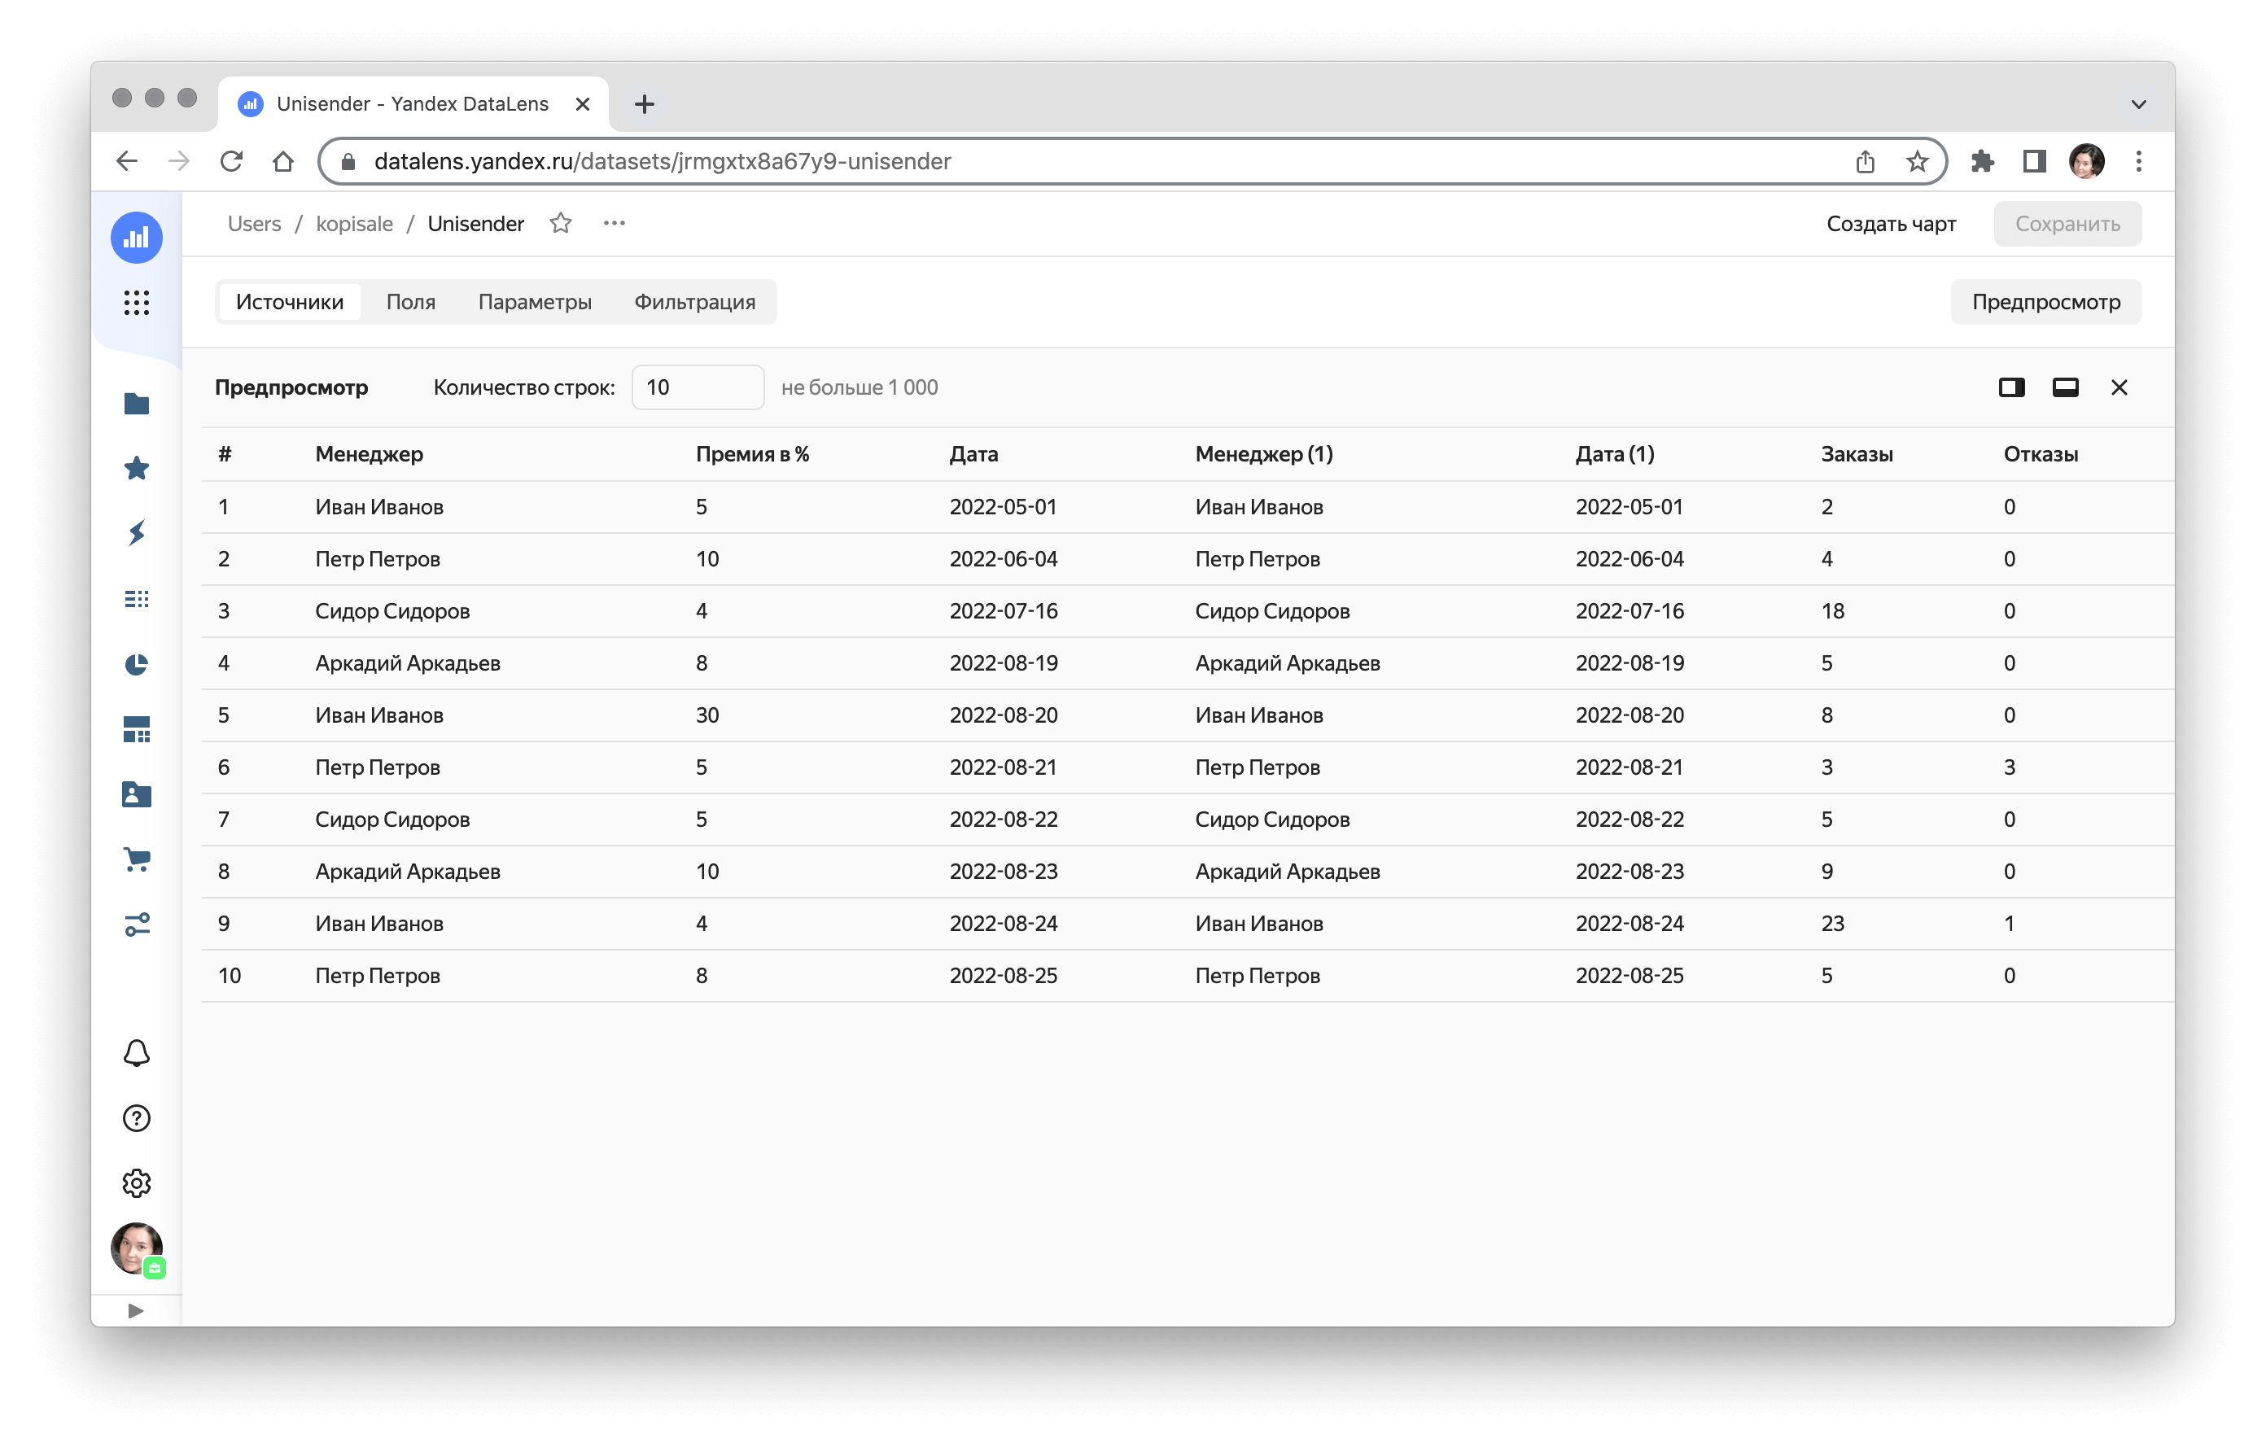2266x1447 pixels.
Task: Go to the Users breadcrumb
Action: [x=254, y=223]
